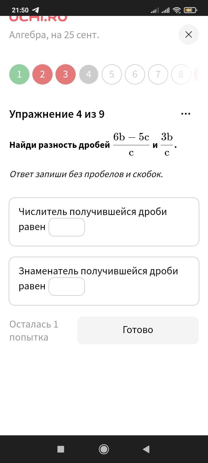Tap the battery indicator in status bar
The width and height of the screenshot is (208, 463).
click(190, 10)
